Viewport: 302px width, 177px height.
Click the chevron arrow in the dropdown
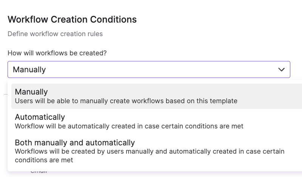pos(281,70)
